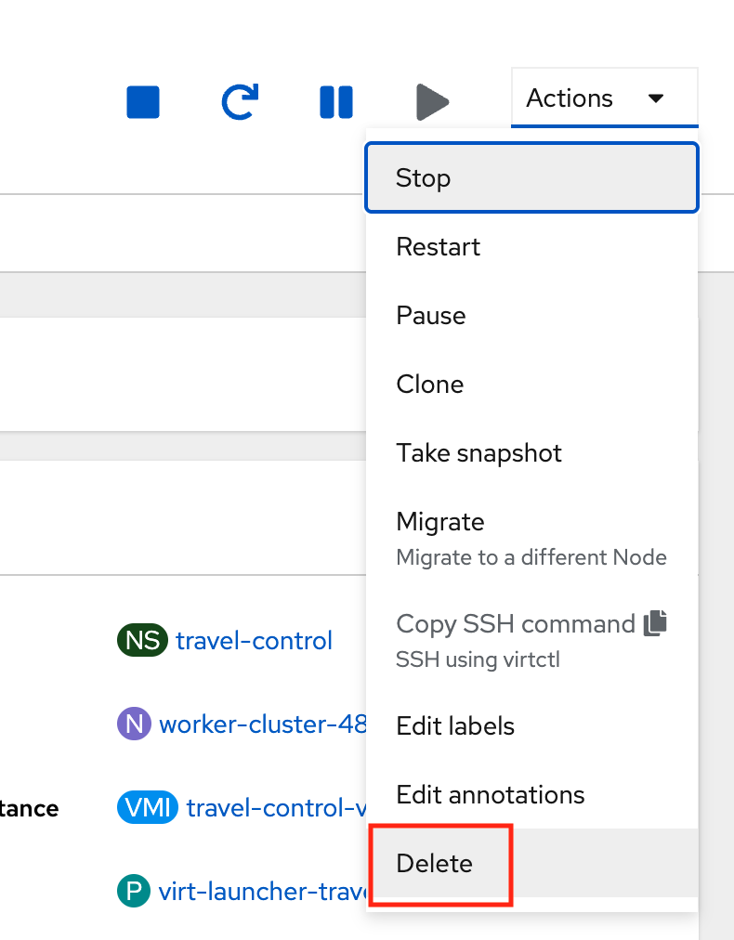This screenshot has width=734, height=940.
Task: Click the teal P pod badge
Action: 134,891
